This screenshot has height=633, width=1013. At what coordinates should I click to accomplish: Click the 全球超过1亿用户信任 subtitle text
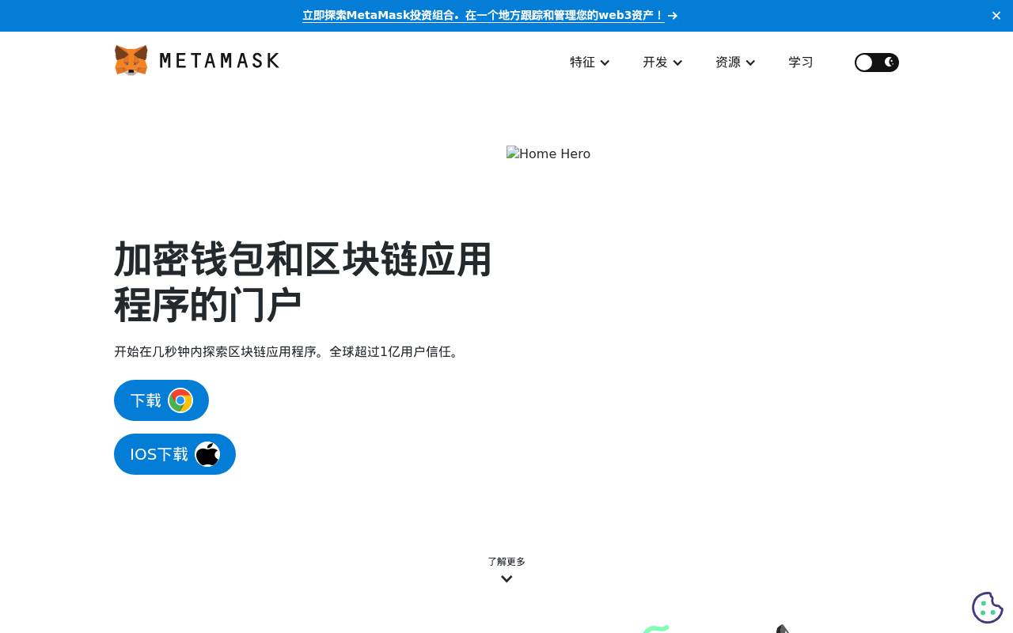395,351
